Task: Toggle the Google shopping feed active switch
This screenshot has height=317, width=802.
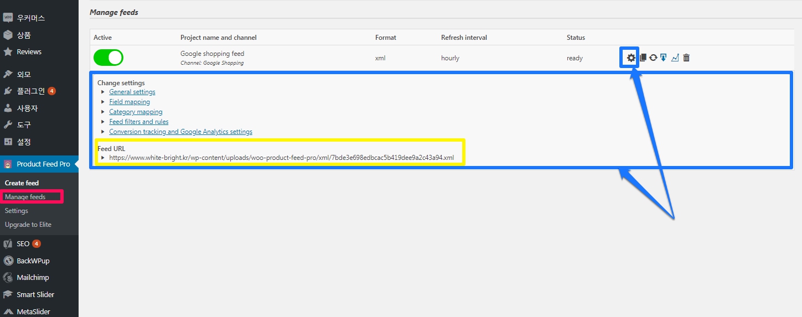Action: [108, 58]
